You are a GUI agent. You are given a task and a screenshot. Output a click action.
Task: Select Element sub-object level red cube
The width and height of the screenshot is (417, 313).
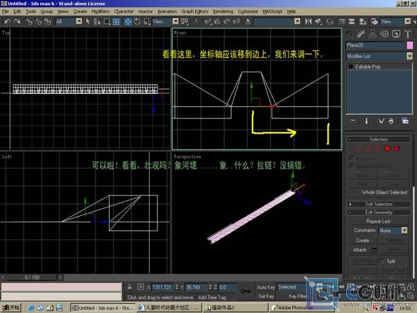(x=397, y=148)
